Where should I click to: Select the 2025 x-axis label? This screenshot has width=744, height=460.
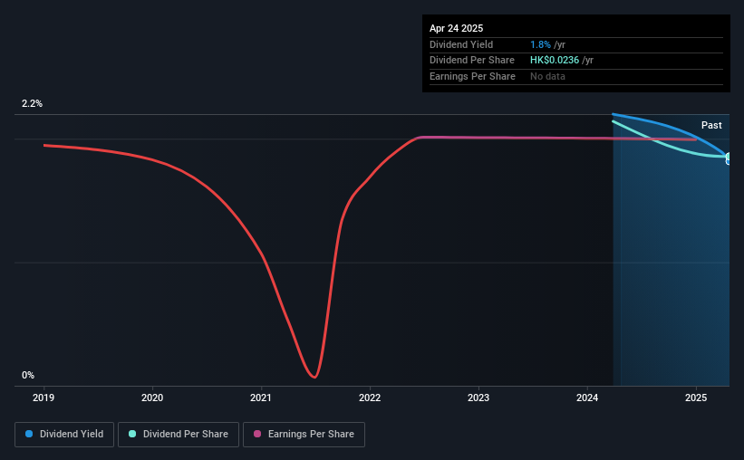(696, 398)
